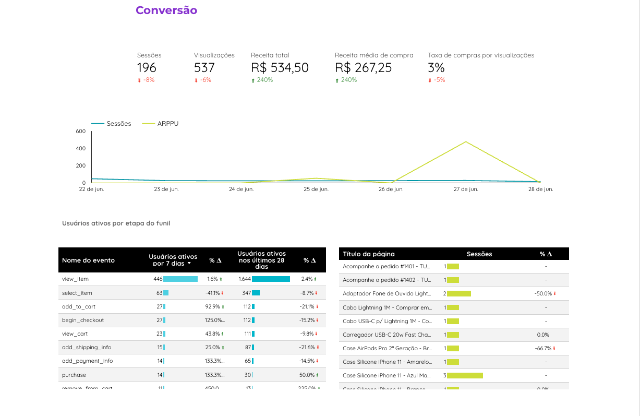This screenshot has width=640, height=416.
Task: Sort by Título da página column header
Action: (x=369, y=254)
